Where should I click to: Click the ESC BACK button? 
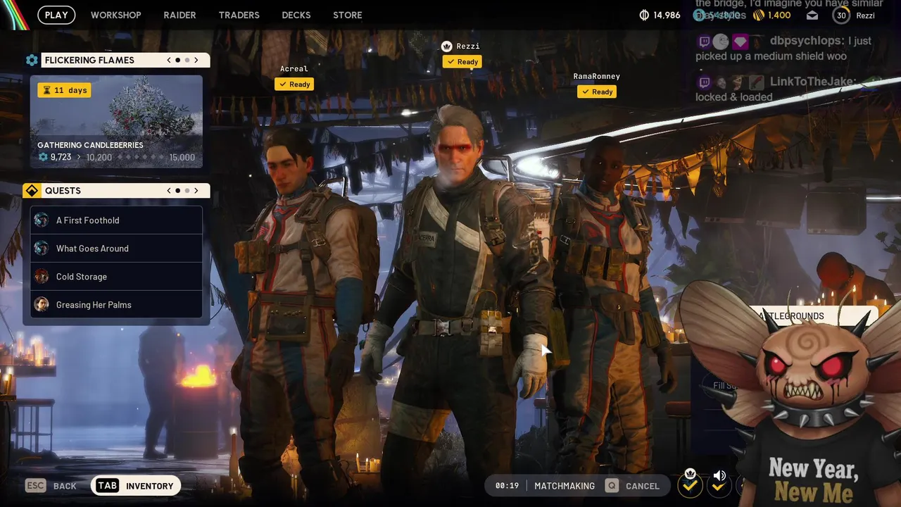[51, 486]
